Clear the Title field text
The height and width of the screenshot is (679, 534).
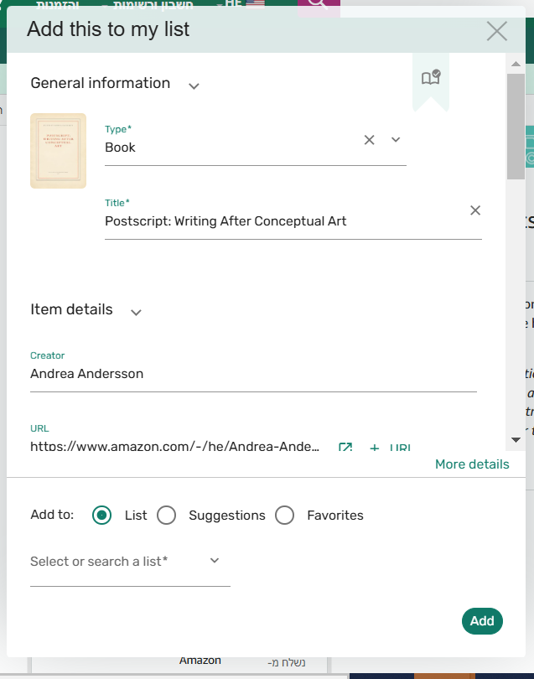tap(475, 210)
